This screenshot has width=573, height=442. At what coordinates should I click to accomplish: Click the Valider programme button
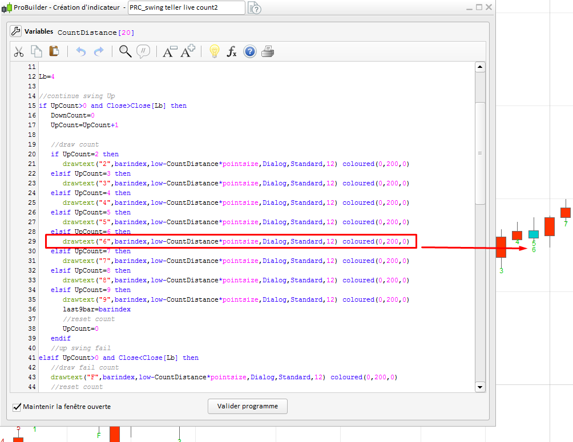(x=247, y=406)
